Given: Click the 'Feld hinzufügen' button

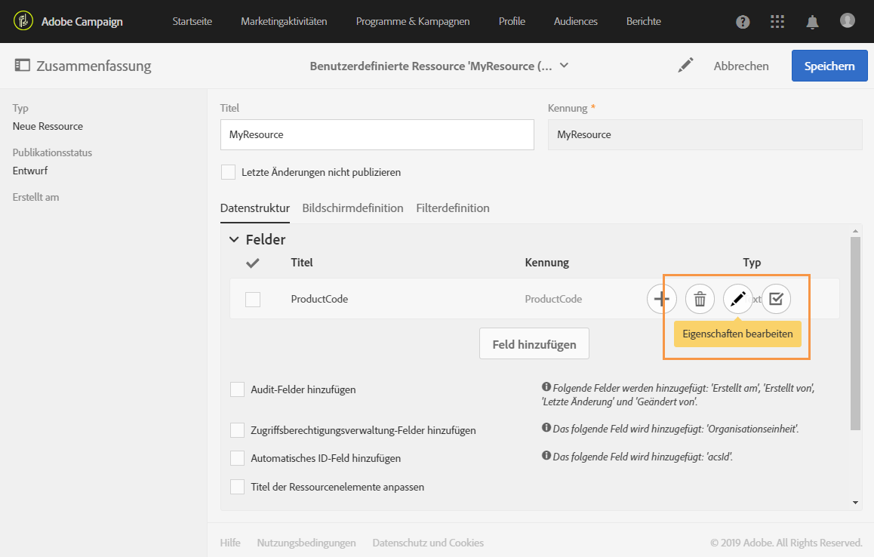Looking at the screenshot, I should coord(534,344).
